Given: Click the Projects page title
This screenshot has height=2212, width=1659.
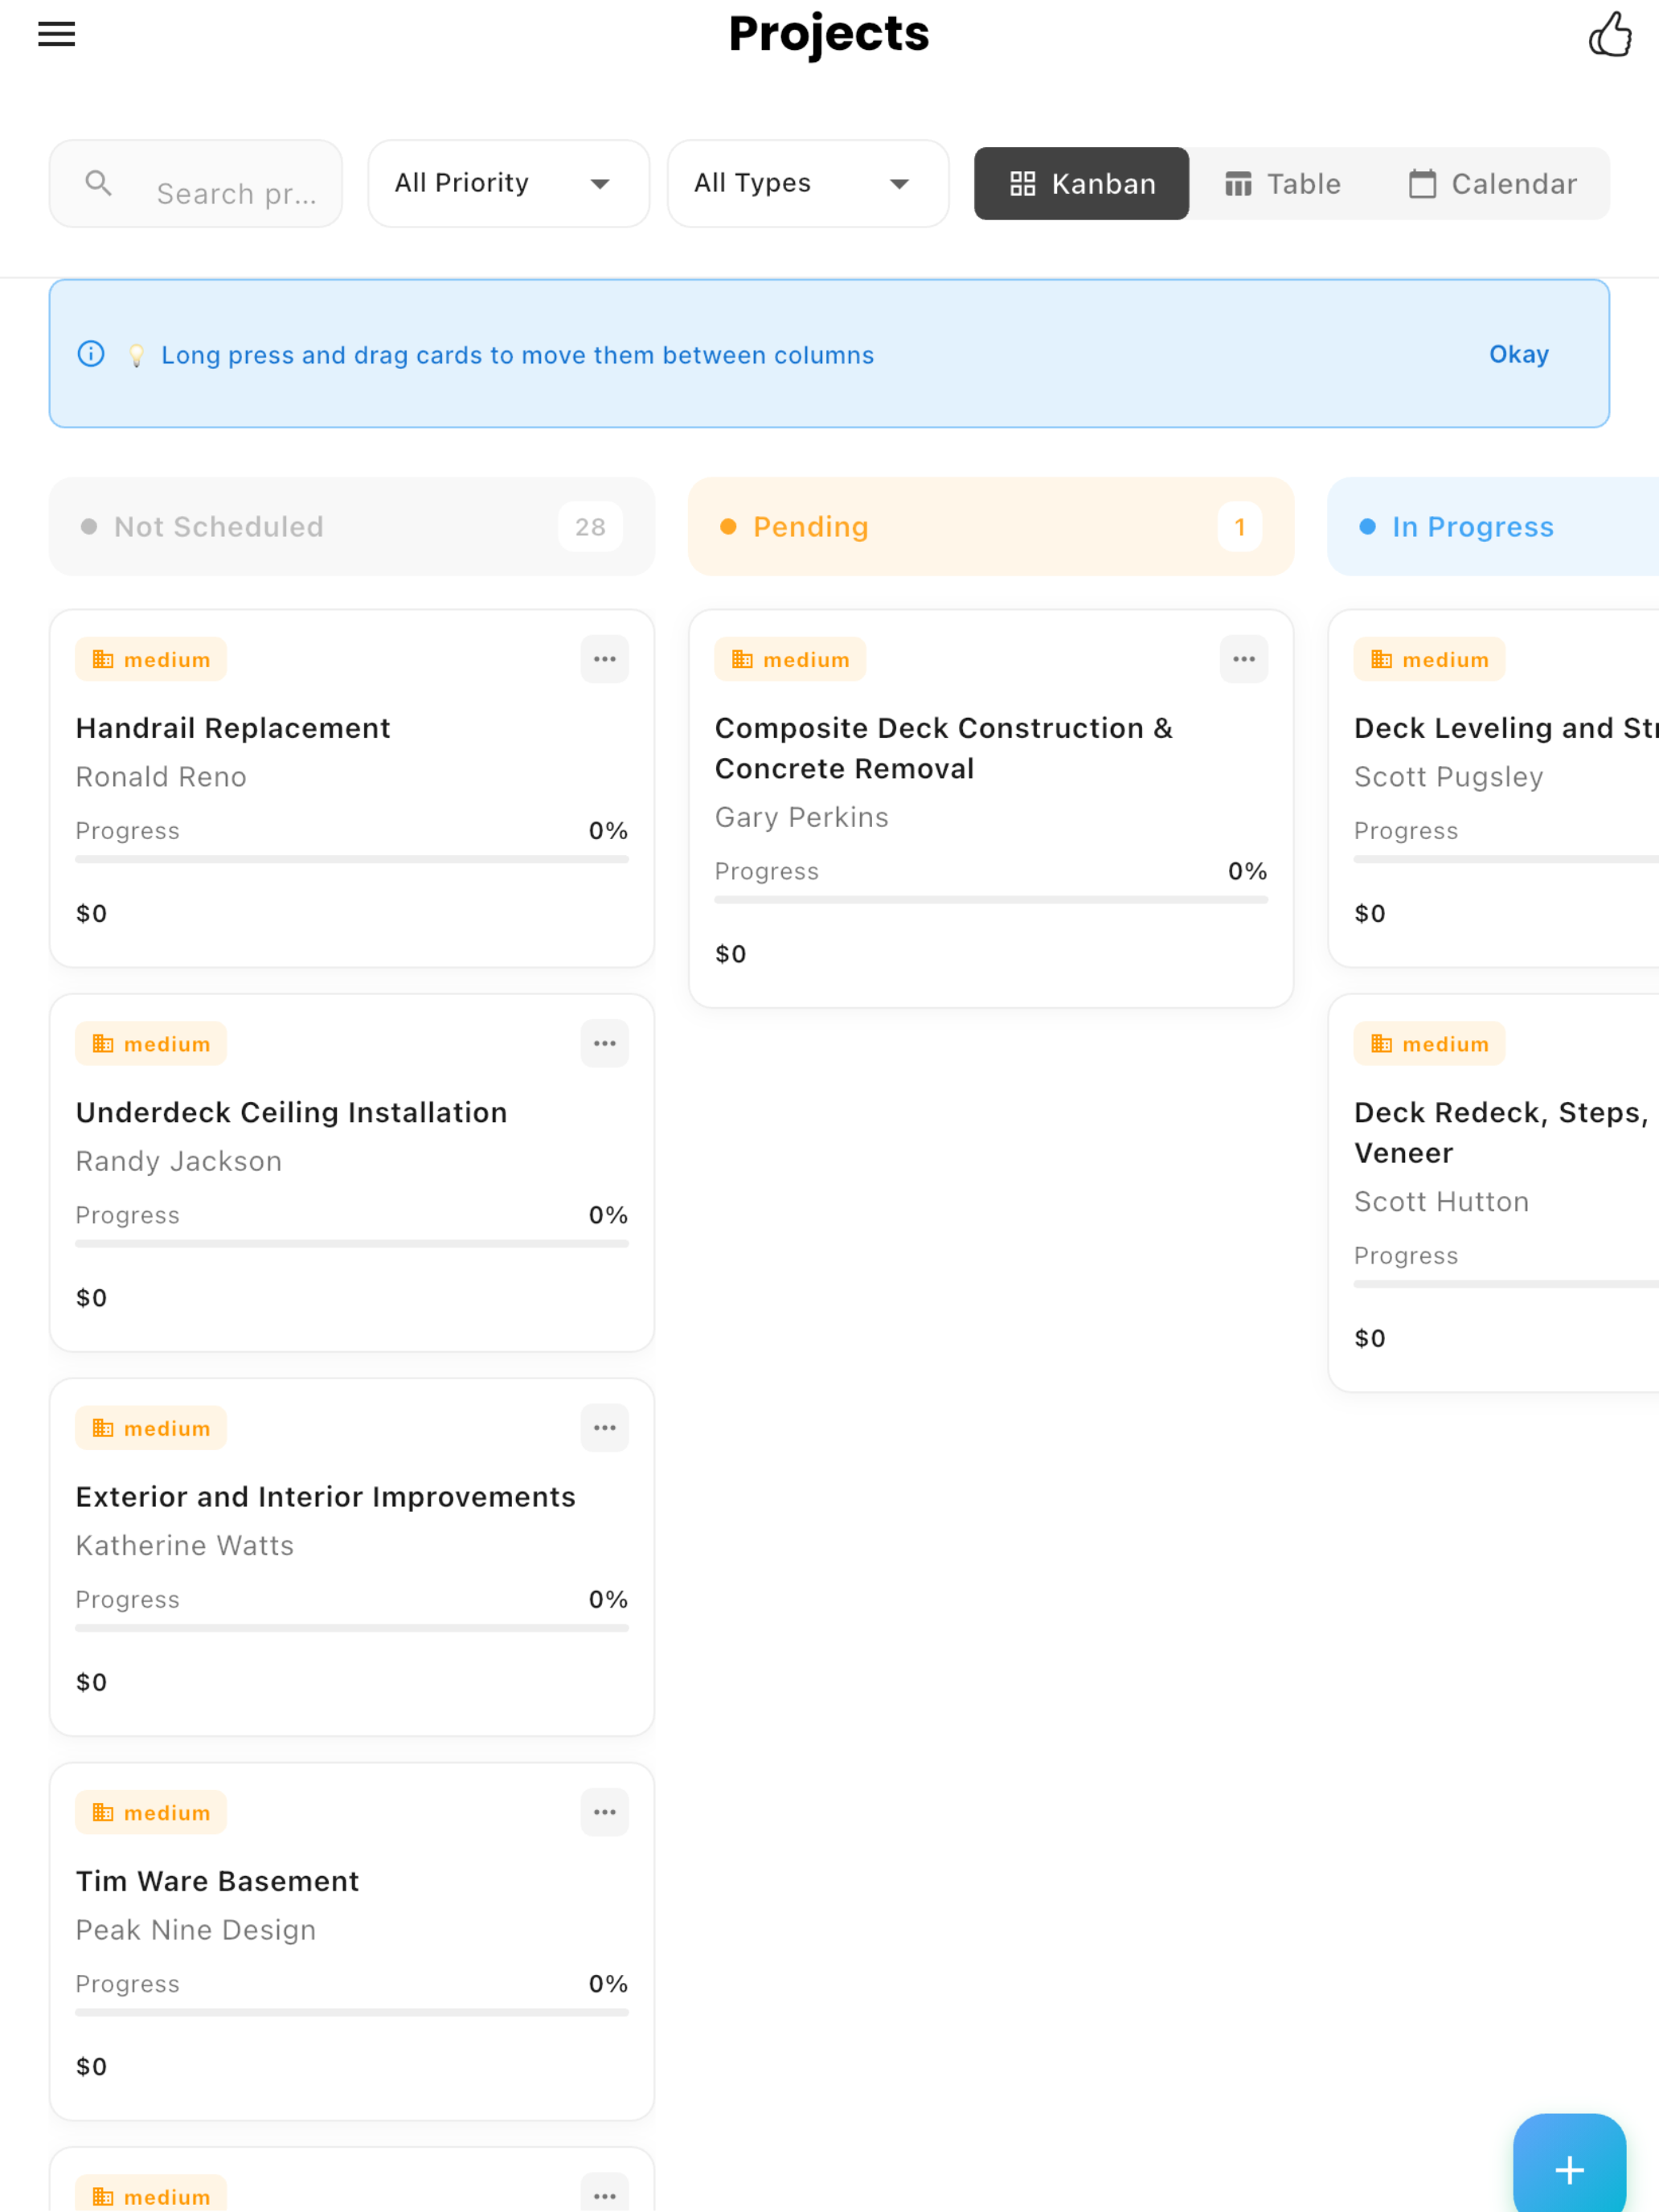Looking at the screenshot, I should [x=829, y=34].
